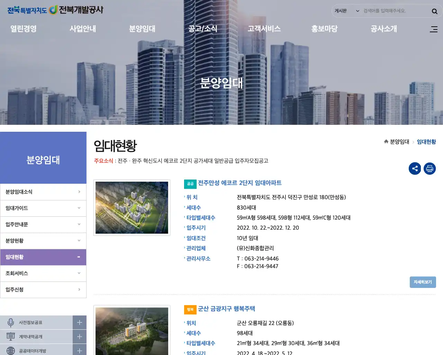Expand the 임대가이드 sidebar menu
Screen dimensions: 443x355
(x=43, y=208)
